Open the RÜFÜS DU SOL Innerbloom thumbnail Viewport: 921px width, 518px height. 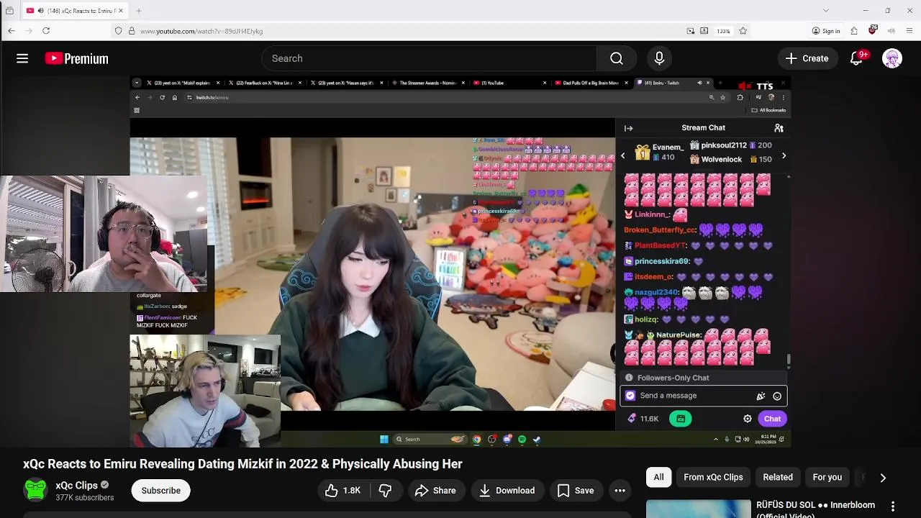tap(698, 509)
